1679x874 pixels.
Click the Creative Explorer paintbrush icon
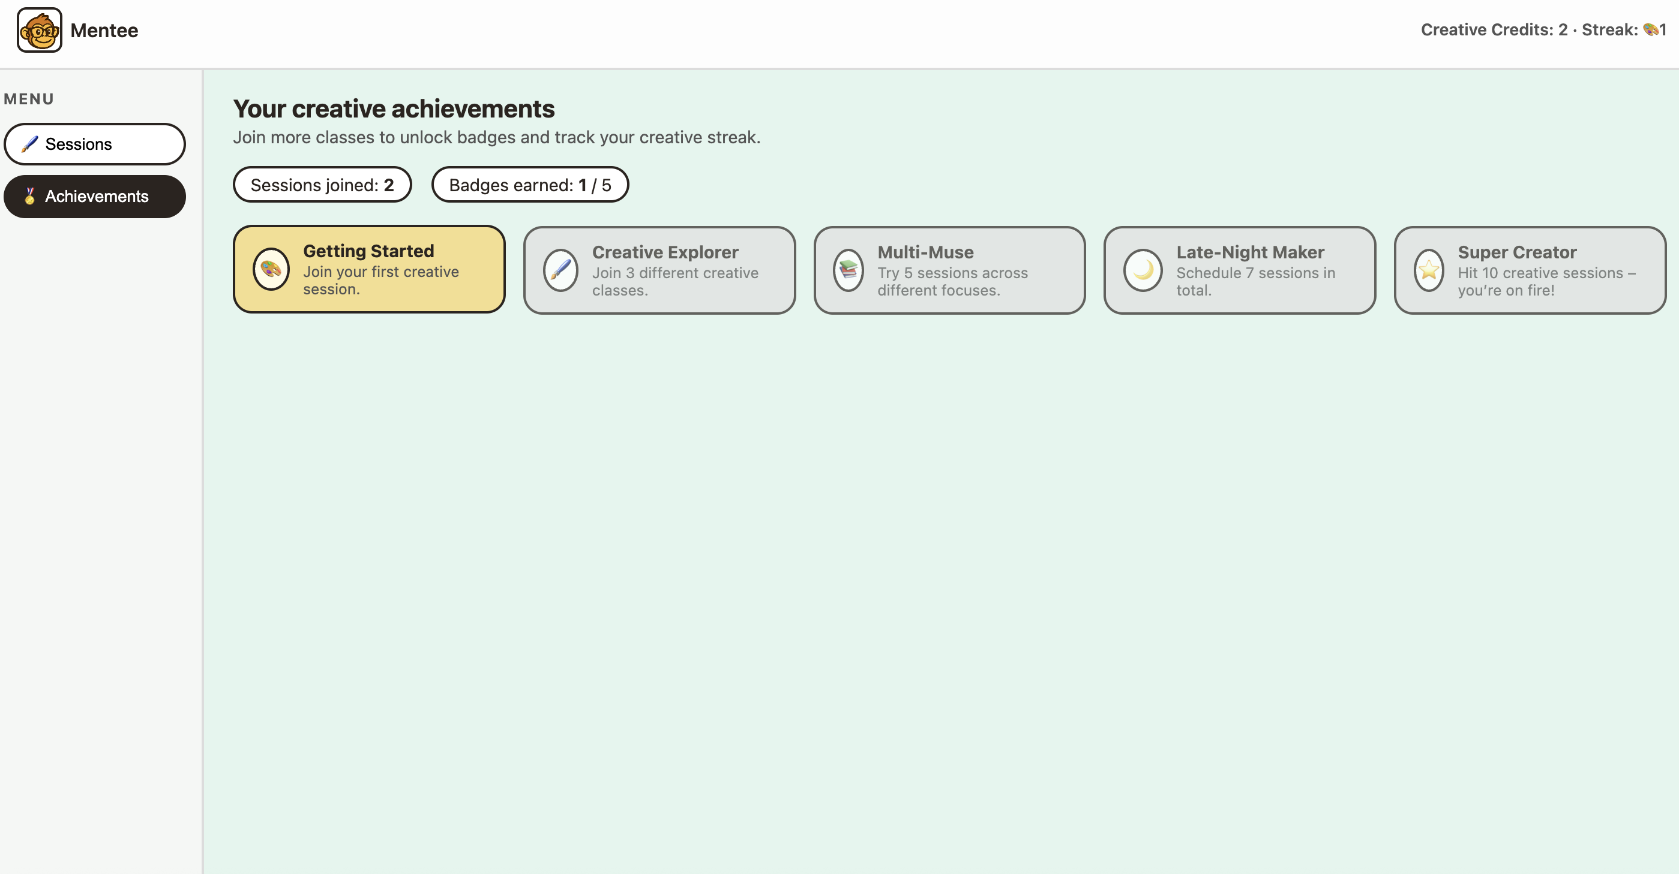[560, 270]
